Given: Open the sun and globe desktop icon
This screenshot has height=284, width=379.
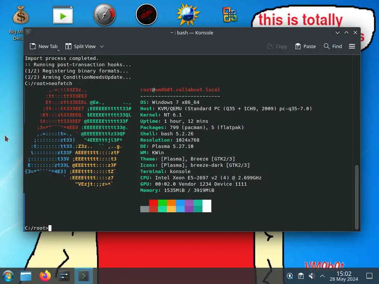Looking at the screenshot, I should coord(188,14).
